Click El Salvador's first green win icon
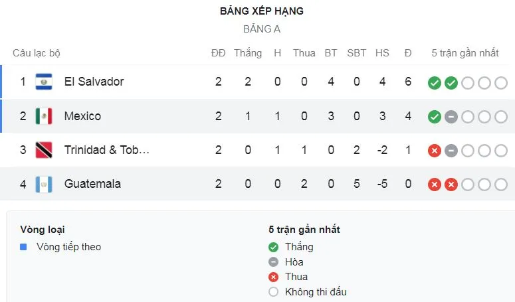 (x=435, y=83)
